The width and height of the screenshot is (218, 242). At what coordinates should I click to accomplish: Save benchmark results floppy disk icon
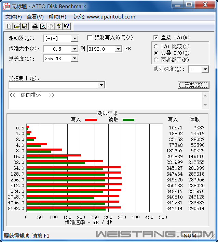25,26
